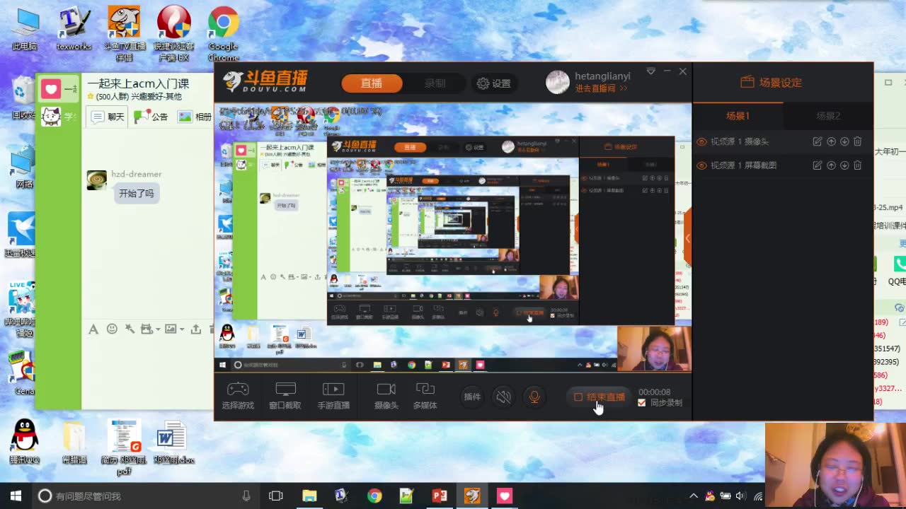Move 摄像头 source up

point(831,141)
